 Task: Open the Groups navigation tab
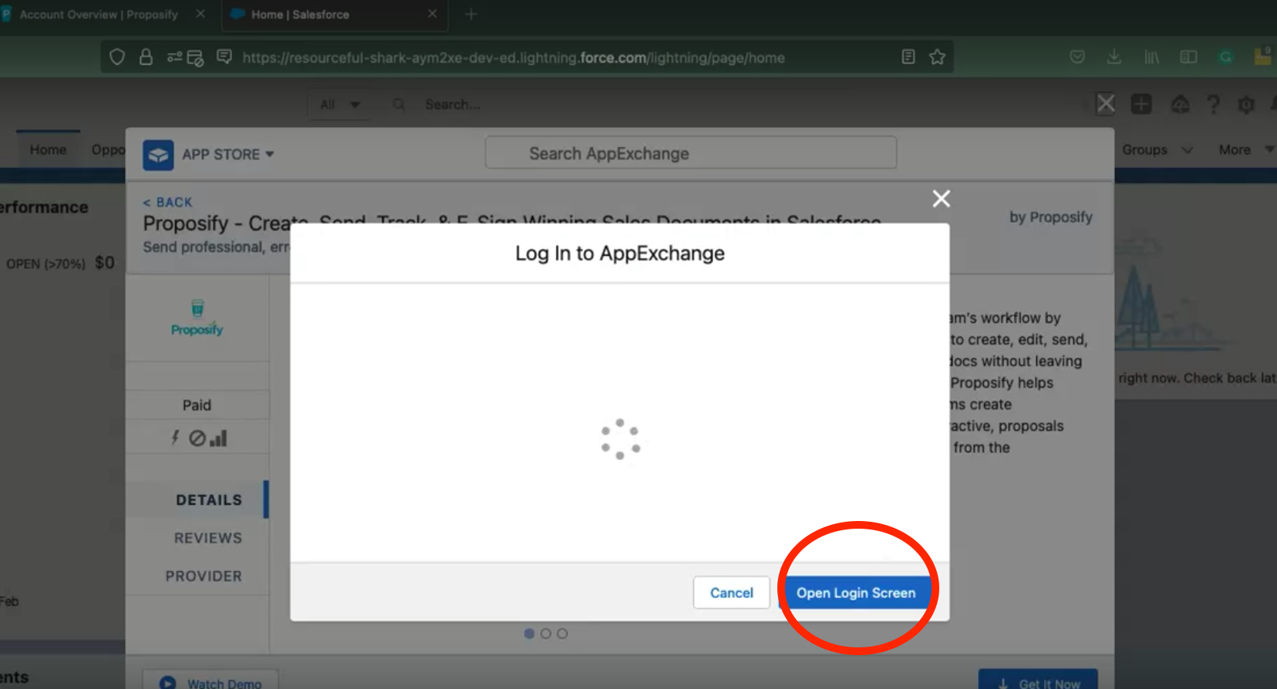pos(1144,150)
